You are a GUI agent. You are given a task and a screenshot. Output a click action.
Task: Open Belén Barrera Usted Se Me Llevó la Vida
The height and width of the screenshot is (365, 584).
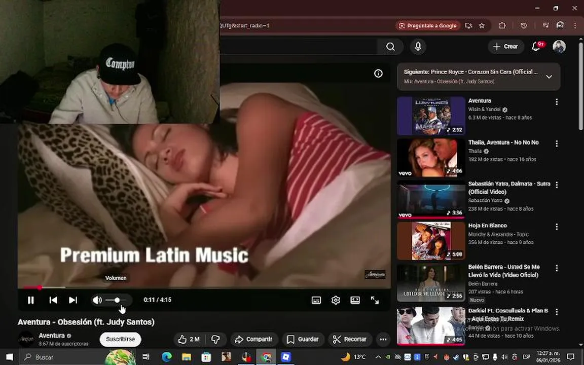(x=503, y=271)
